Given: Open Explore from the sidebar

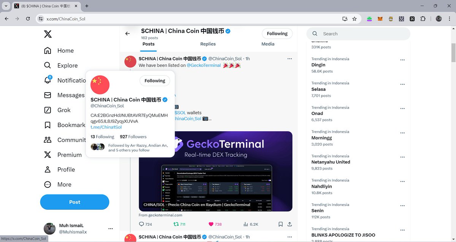Looking at the screenshot, I should coord(61,65).
